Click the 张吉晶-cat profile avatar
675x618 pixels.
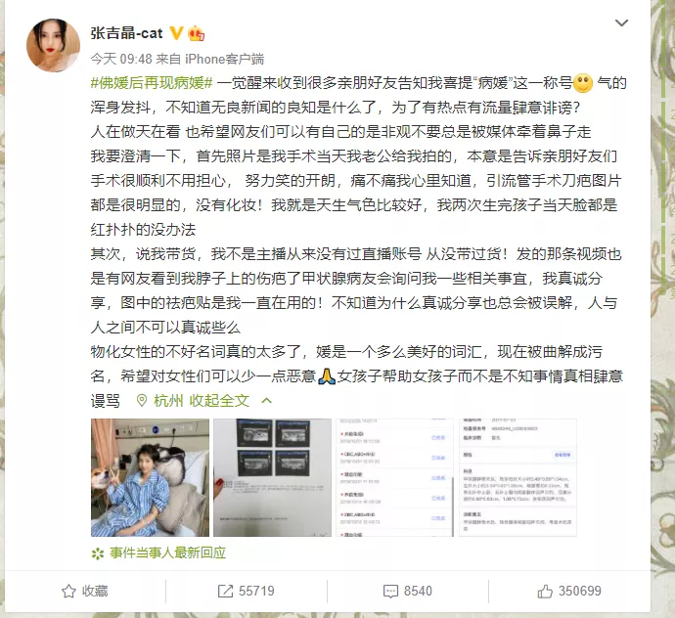[x=54, y=45]
